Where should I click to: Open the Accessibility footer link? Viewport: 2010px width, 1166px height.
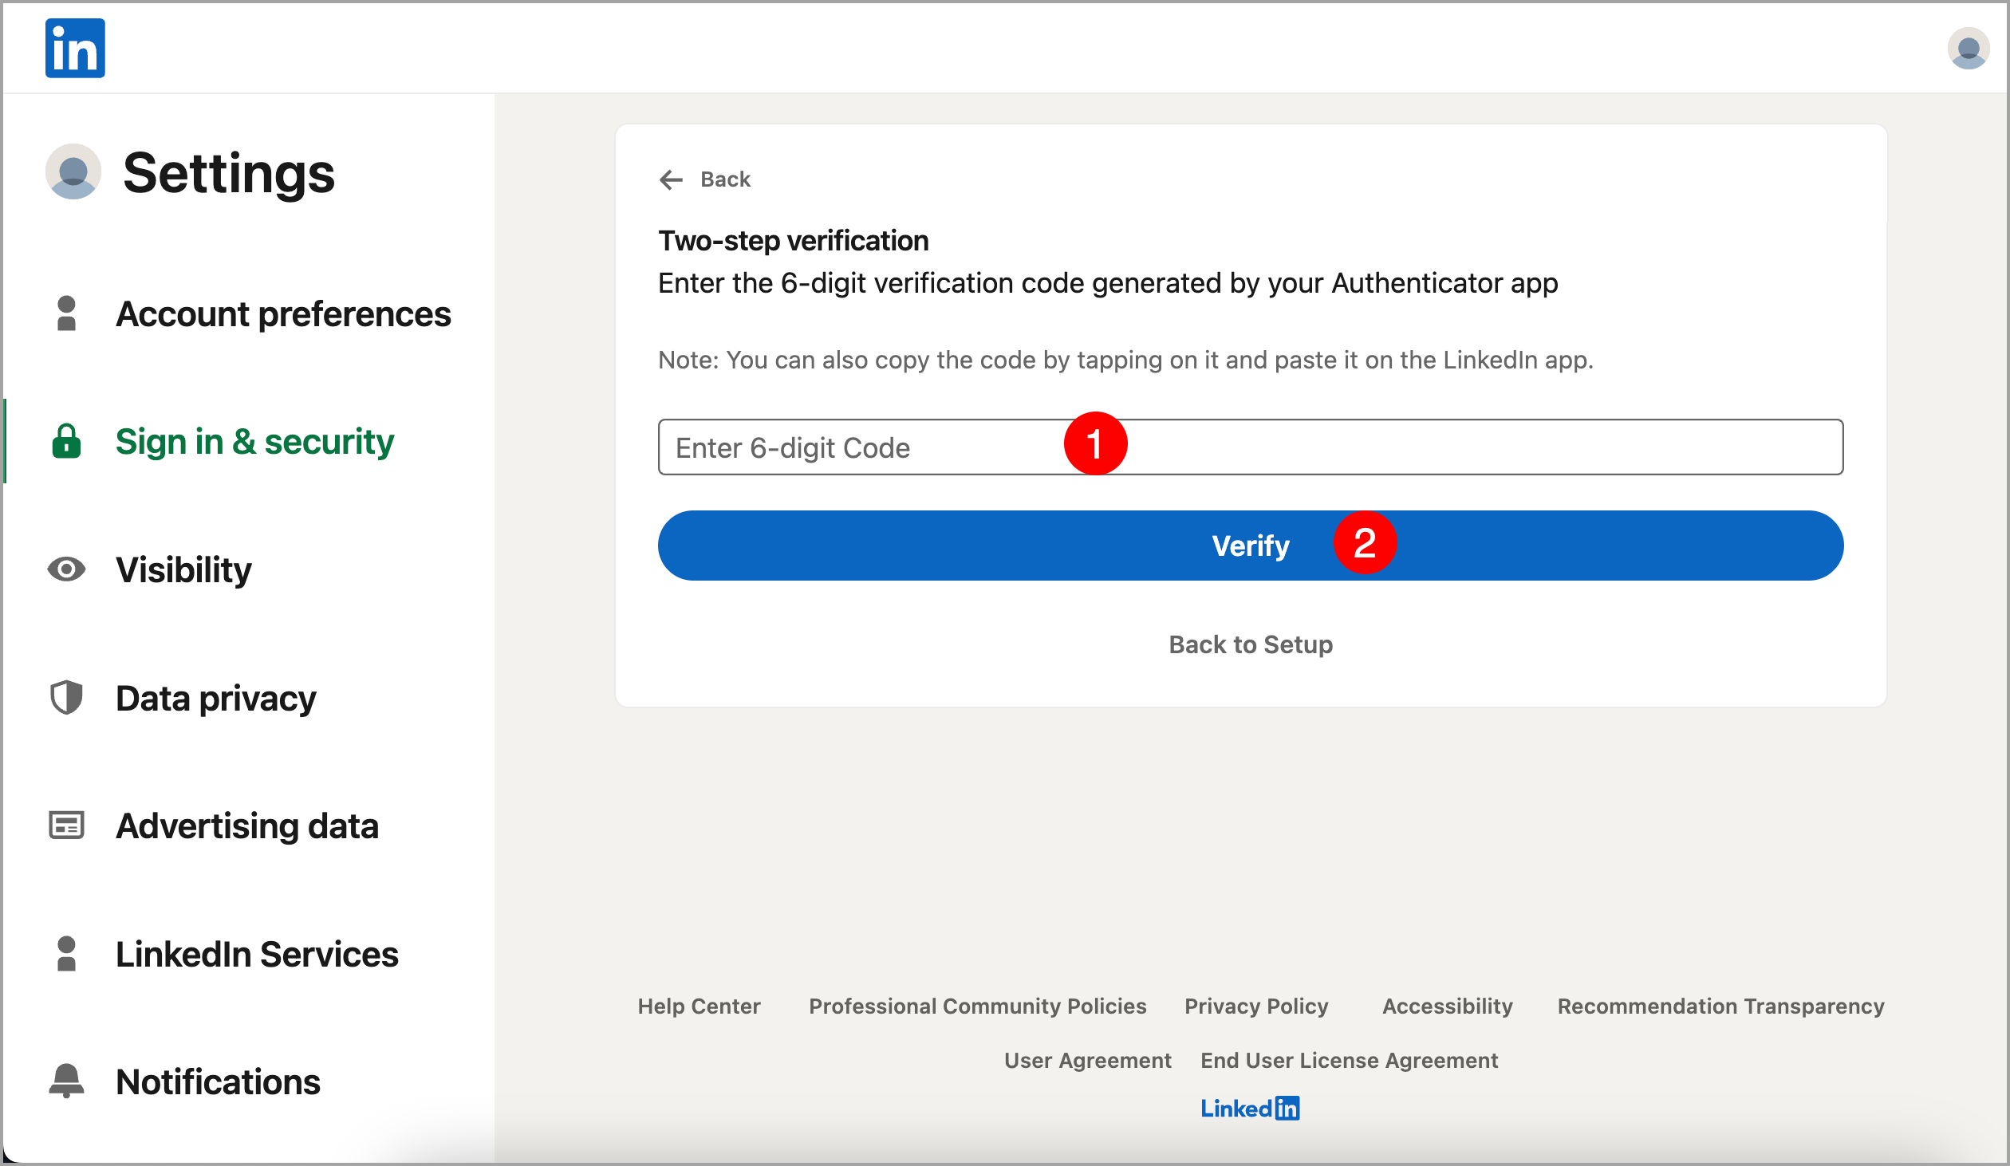click(x=1448, y=1006)
